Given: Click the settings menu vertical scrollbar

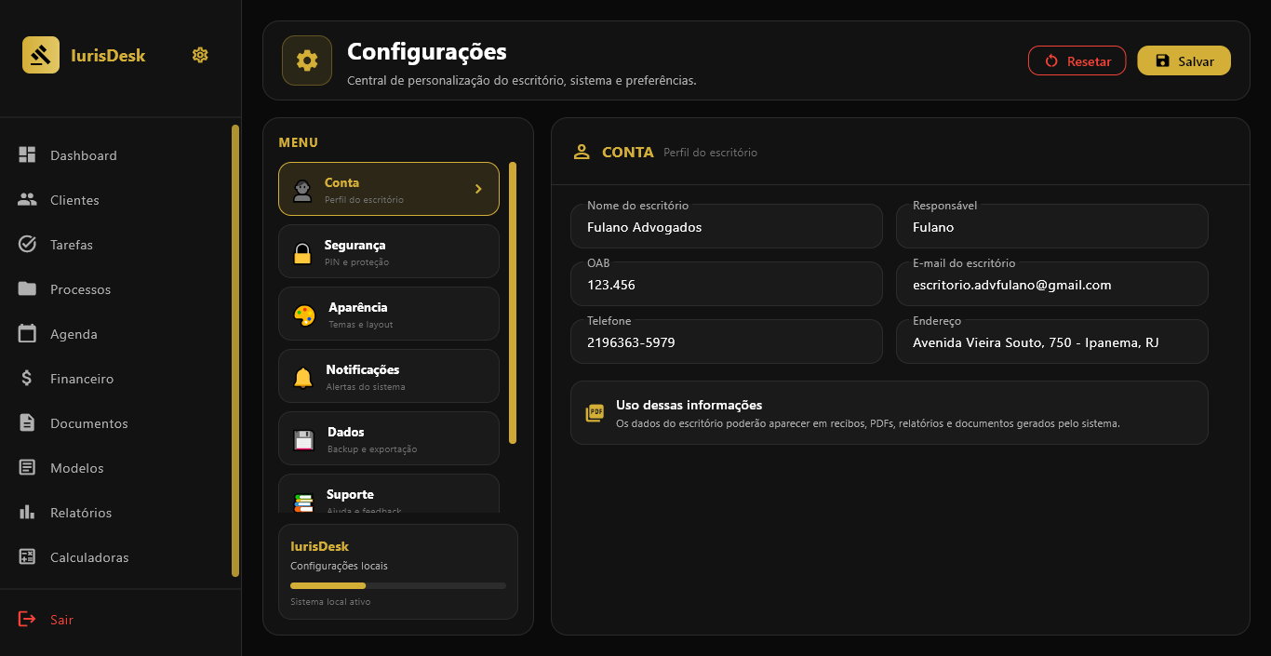Looking at the screenshot, I should pyautogui.click(x=513, y=303).
